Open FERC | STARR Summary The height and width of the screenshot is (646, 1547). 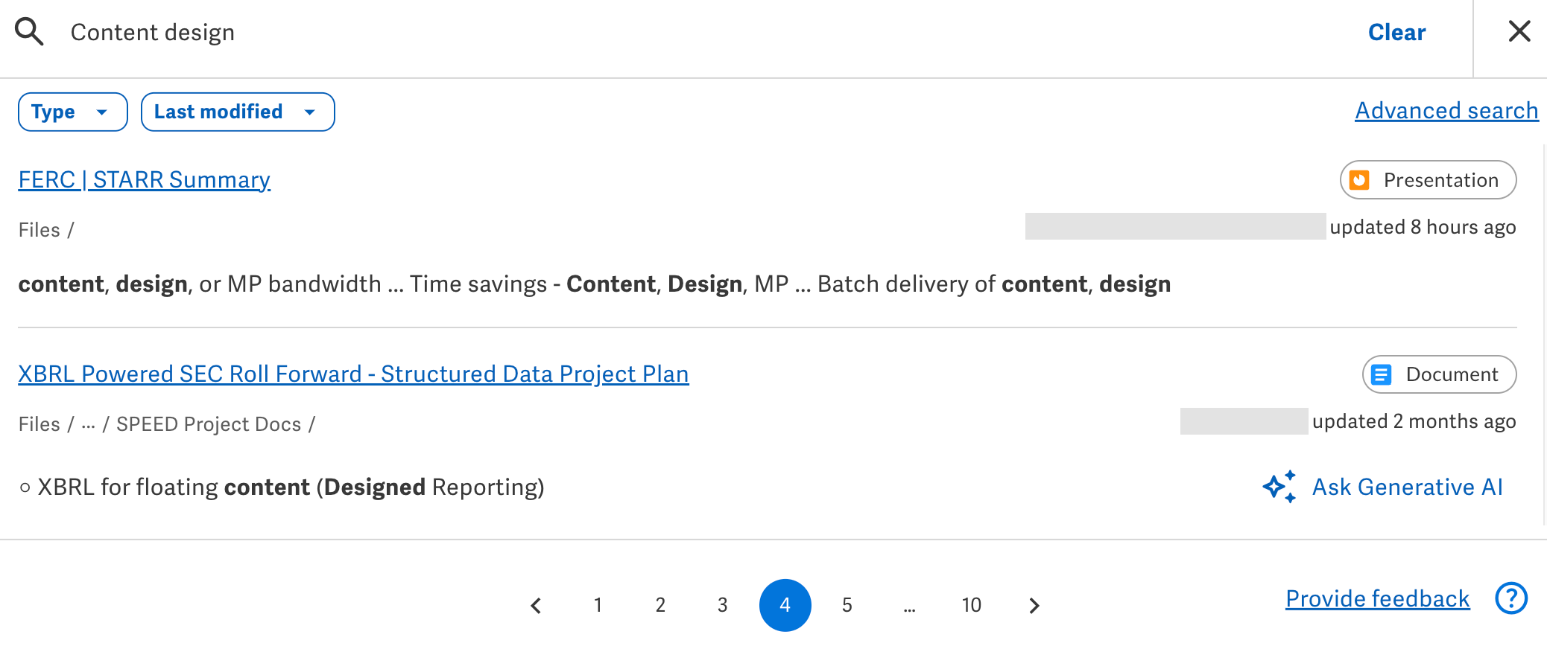click(144, 179)
